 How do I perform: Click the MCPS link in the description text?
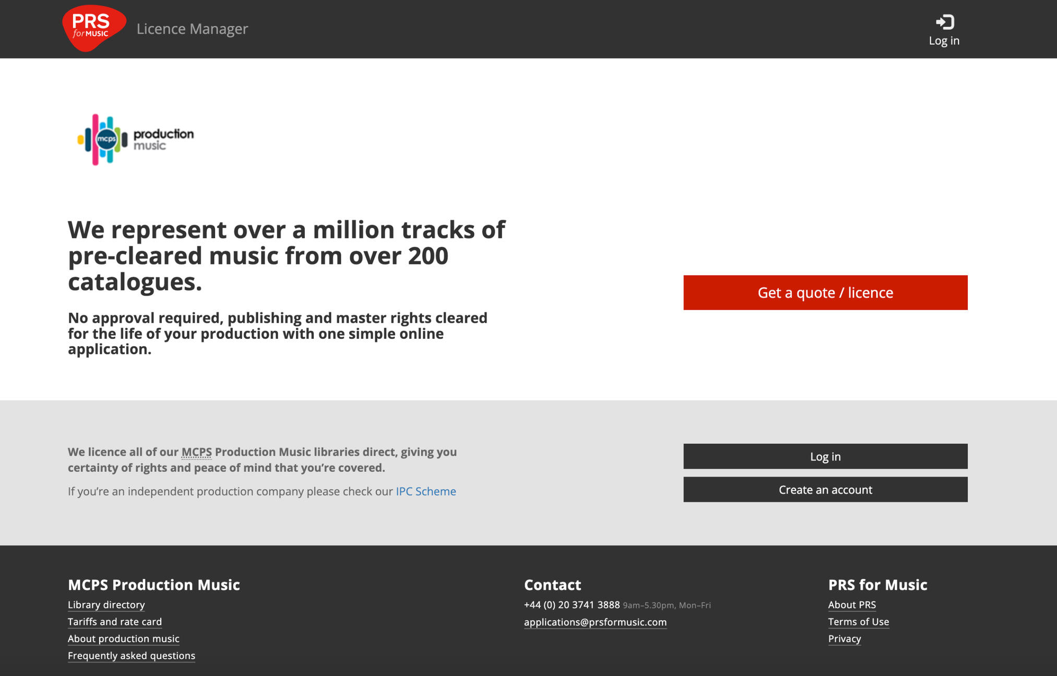tap(196, 452)
